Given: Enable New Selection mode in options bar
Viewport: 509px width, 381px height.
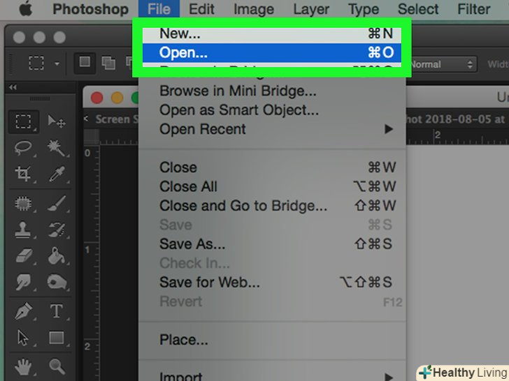Looking at the screenshot, I should tap(85, 63).
